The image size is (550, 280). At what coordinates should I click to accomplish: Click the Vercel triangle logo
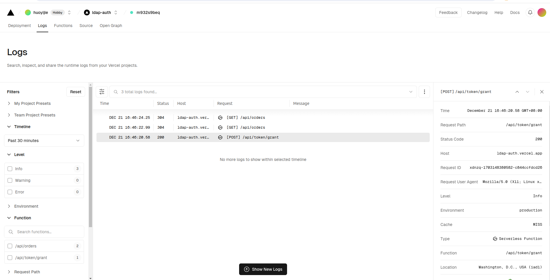[11, 12]
